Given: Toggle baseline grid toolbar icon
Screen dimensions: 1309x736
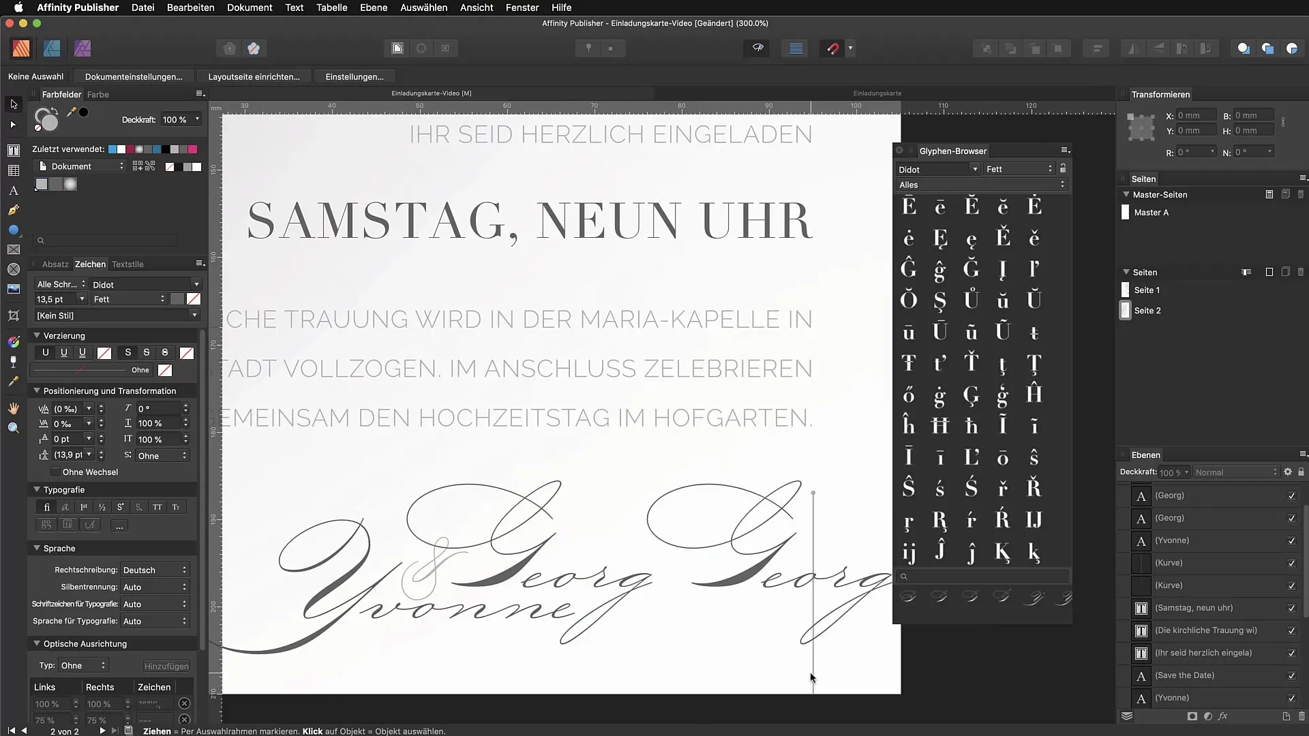Looking at the screenshot, I should 796,48.
